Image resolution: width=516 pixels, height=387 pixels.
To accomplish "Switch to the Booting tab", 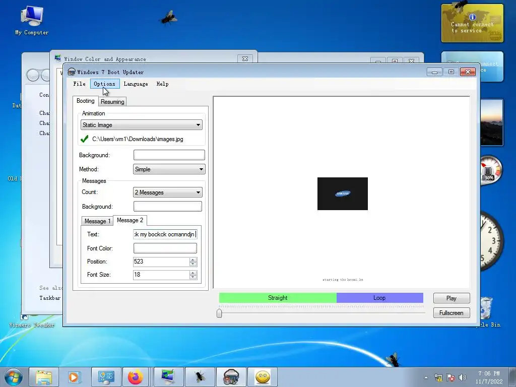I will click(x=86, y=101).
